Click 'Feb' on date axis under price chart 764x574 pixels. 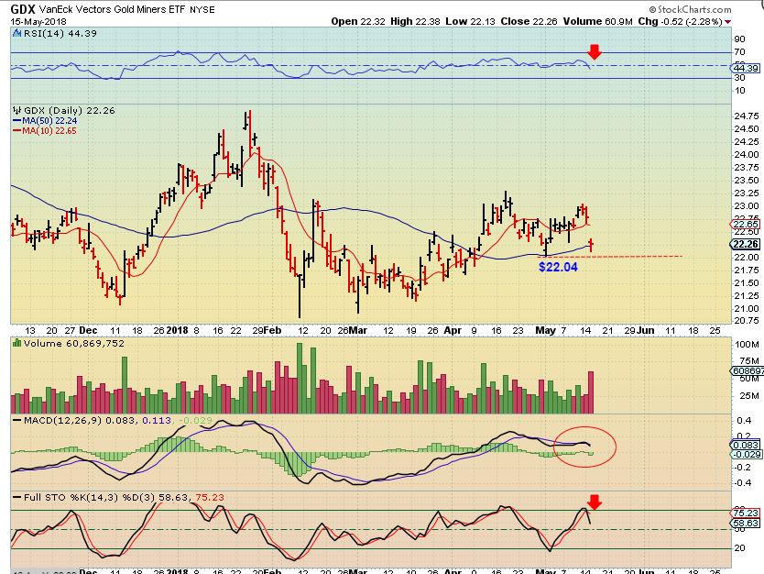tap(272, 330)
